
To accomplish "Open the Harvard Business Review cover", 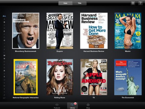I will [x=94, y=31].
